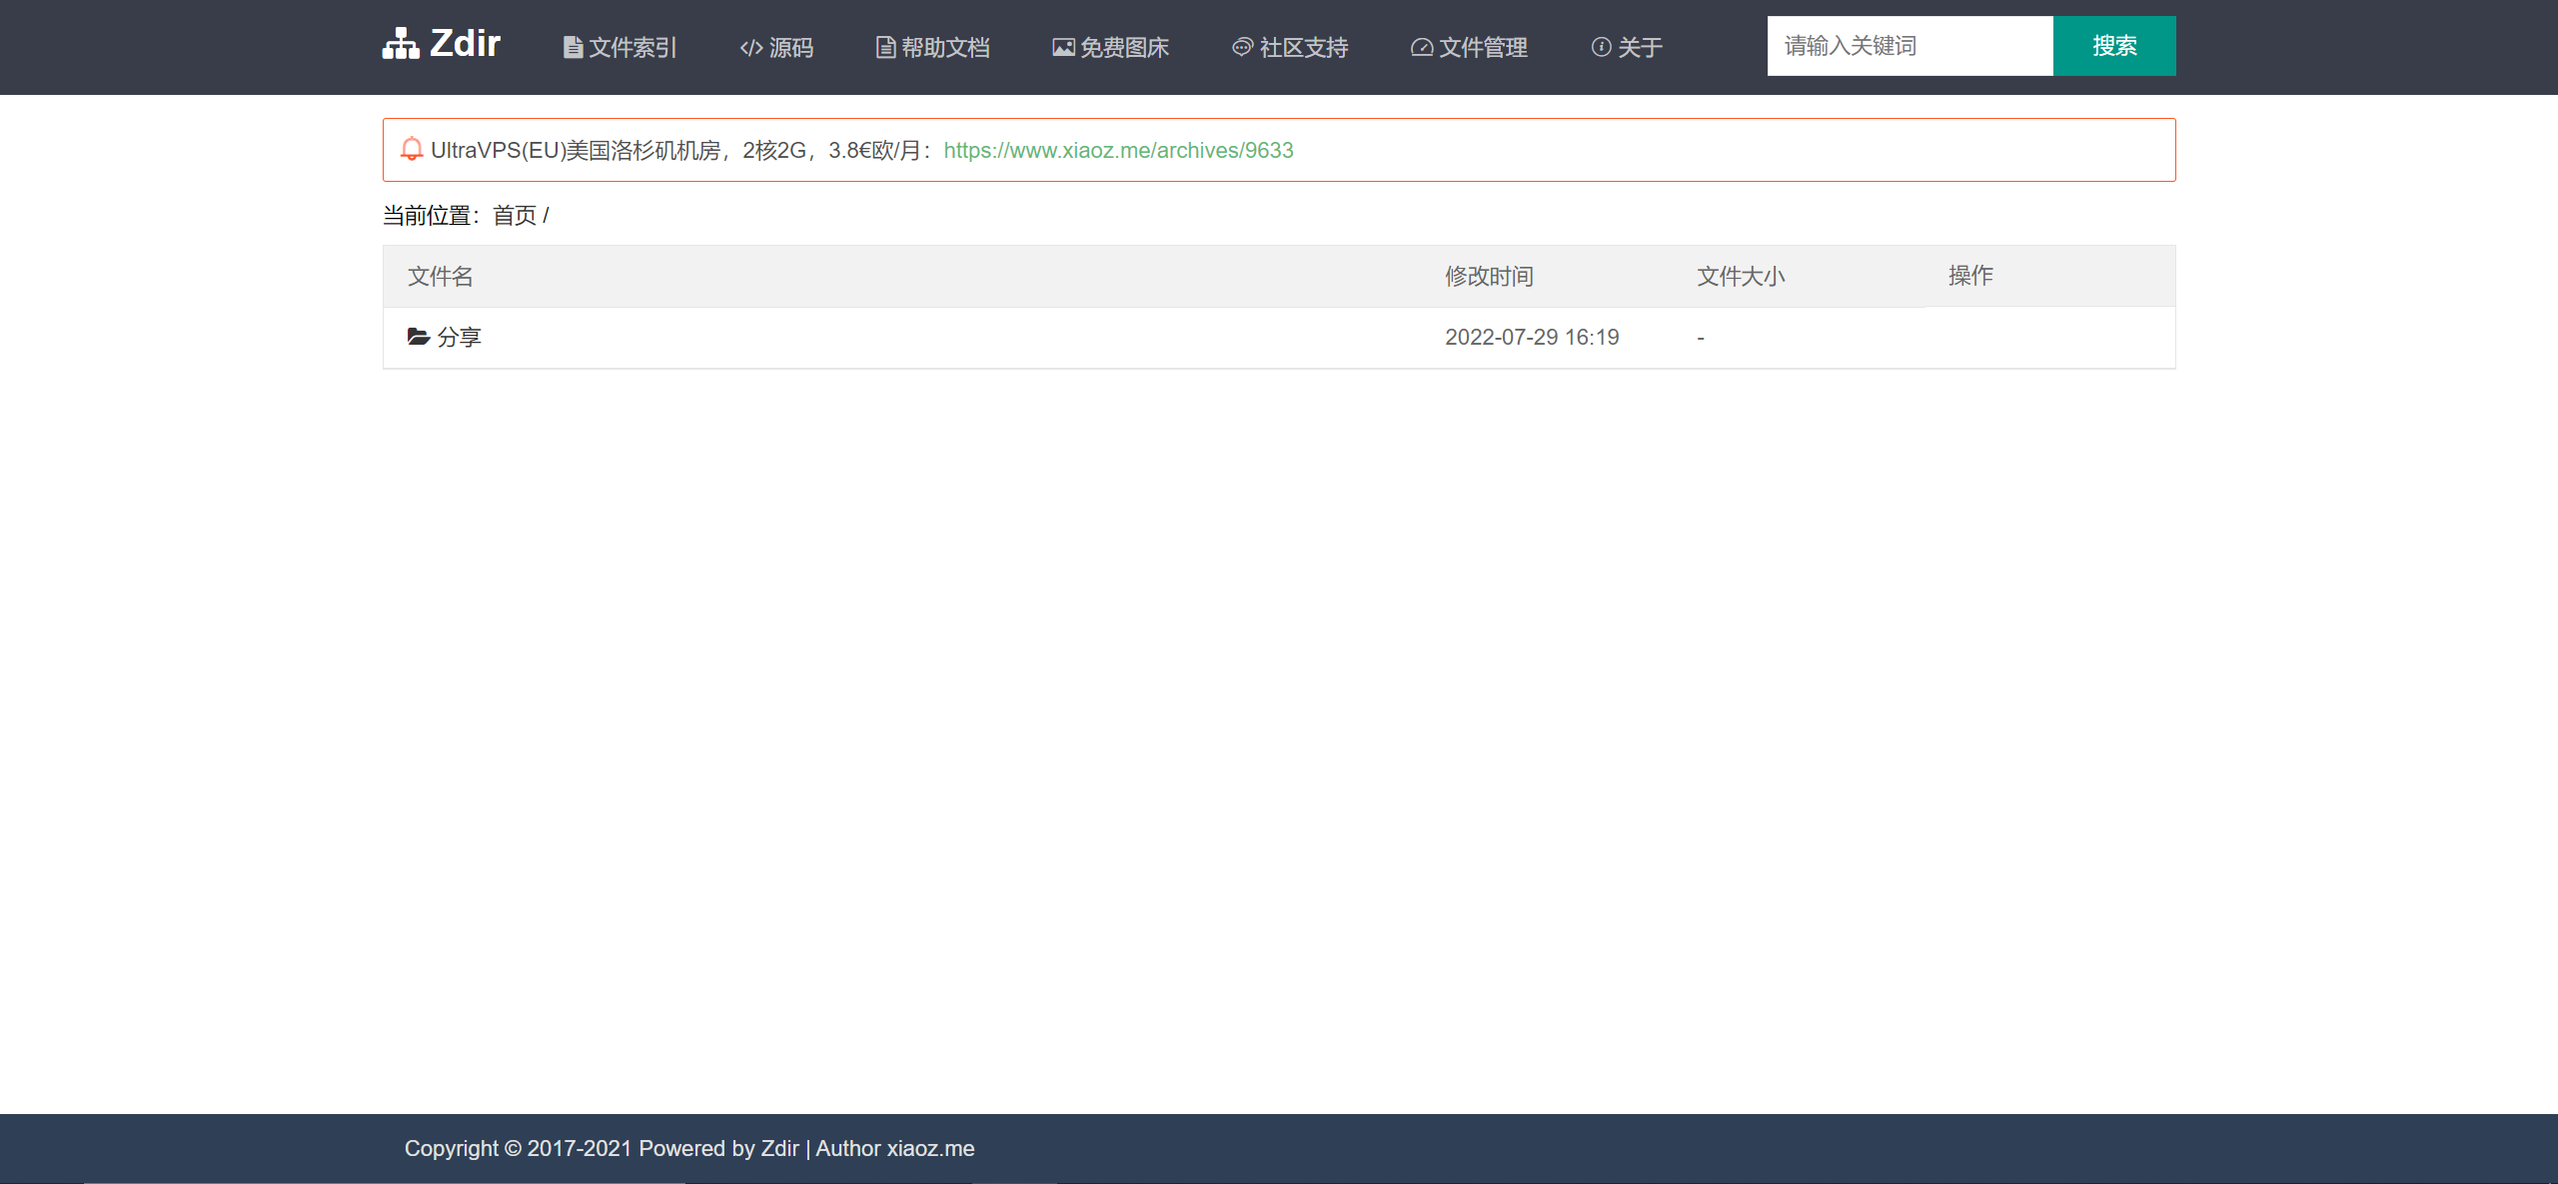2558x1184 pixels.
Task: Open the xiaoz.me archives/9633 link
Action: (x=1118, y=150)
